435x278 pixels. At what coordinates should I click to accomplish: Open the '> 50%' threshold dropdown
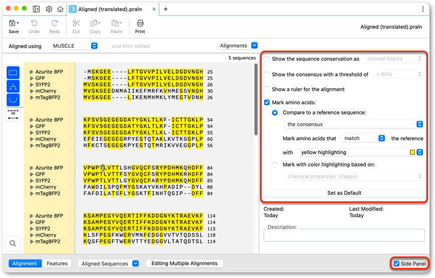(x=398, y=74)
